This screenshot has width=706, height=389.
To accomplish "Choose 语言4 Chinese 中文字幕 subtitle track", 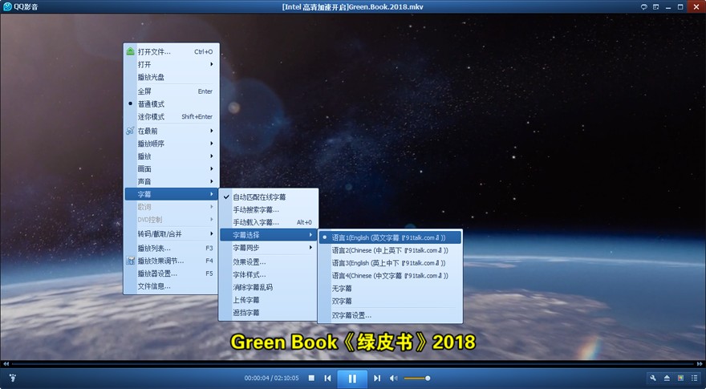I will (x=390, y=275).
